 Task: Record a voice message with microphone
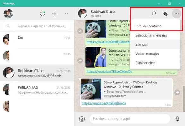click(177, 119)
